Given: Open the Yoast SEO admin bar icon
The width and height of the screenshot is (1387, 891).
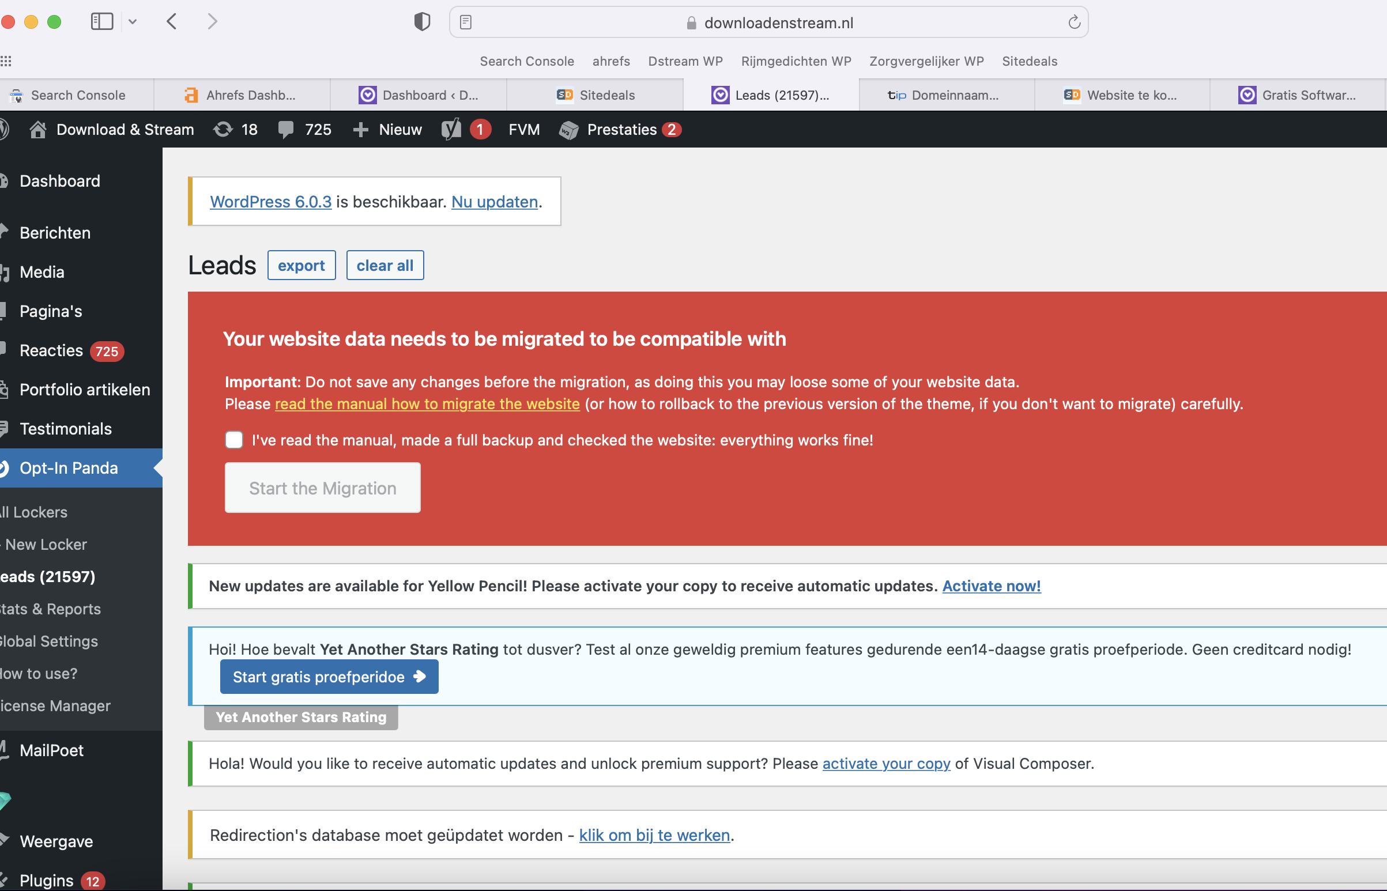Looking at the screenshot, I should (451, 129).
